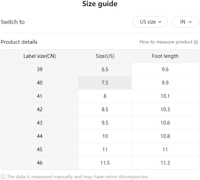
Task: Select the Label size(CN) column header
Action: pos(40,56)
